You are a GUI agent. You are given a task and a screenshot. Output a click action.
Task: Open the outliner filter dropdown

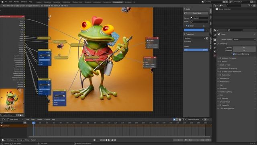pos(250,5)
